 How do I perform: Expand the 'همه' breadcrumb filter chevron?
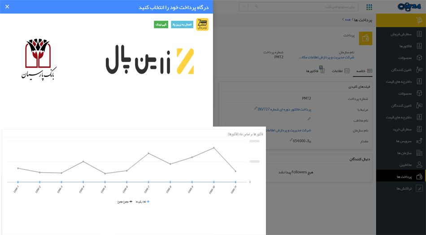tap(343, 20)
